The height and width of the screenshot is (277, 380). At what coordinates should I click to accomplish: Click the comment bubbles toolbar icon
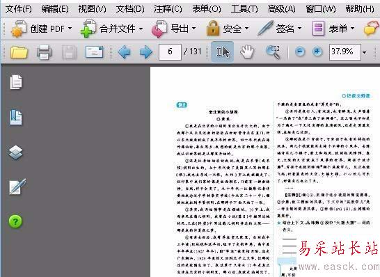click(x=371, y=29)
